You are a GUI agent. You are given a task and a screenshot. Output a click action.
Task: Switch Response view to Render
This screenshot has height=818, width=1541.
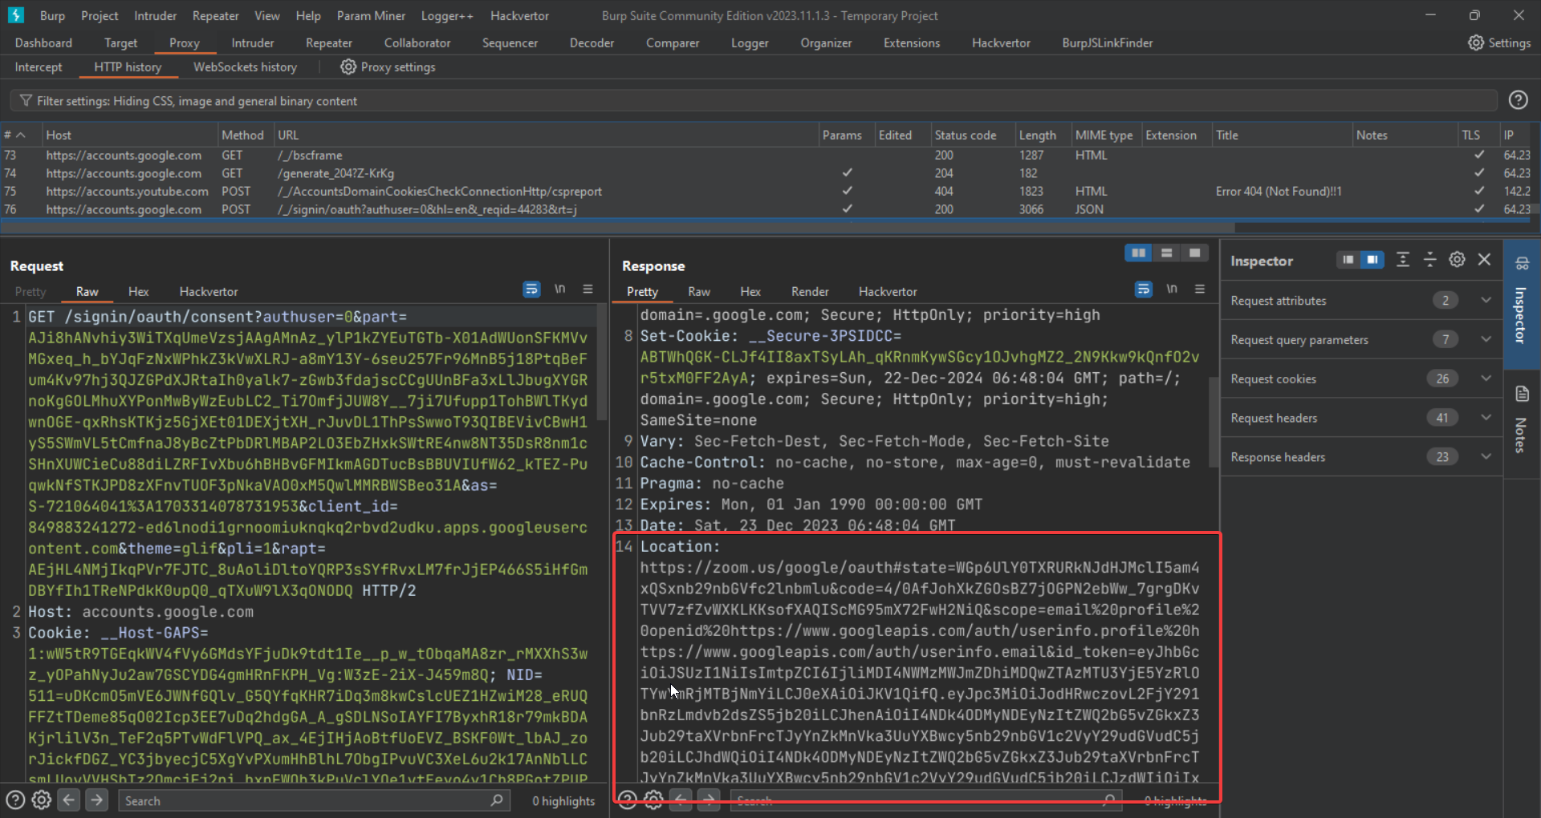coord(810,292)
